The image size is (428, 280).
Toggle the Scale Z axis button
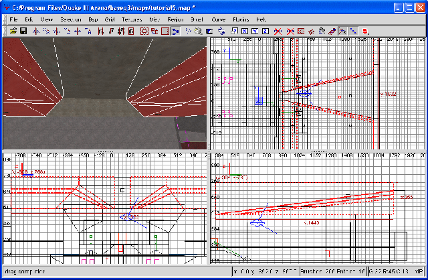tap(265, 31)
